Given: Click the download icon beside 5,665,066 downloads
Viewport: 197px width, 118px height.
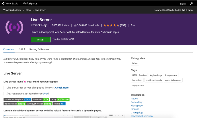Looking at the screenshot, I should [x=75, y=25].
